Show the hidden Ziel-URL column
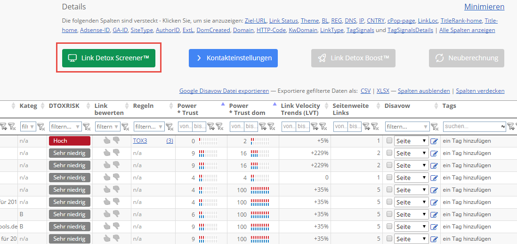 [x=255, y=21]
